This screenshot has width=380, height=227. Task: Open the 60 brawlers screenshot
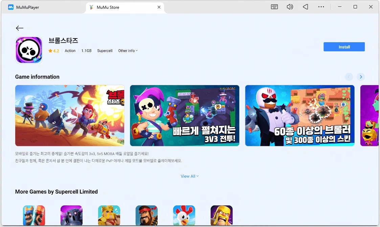(x=300, y=116)
